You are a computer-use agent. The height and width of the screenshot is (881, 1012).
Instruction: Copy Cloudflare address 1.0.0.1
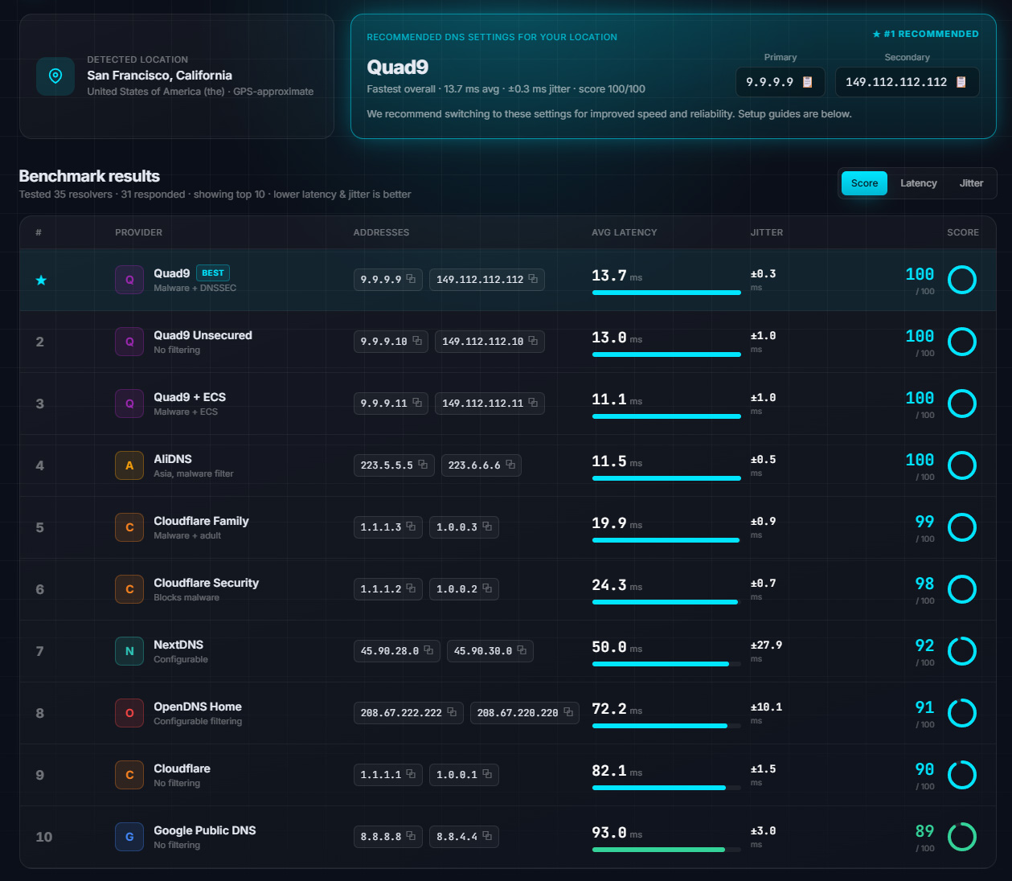click(x=486, y=774)
